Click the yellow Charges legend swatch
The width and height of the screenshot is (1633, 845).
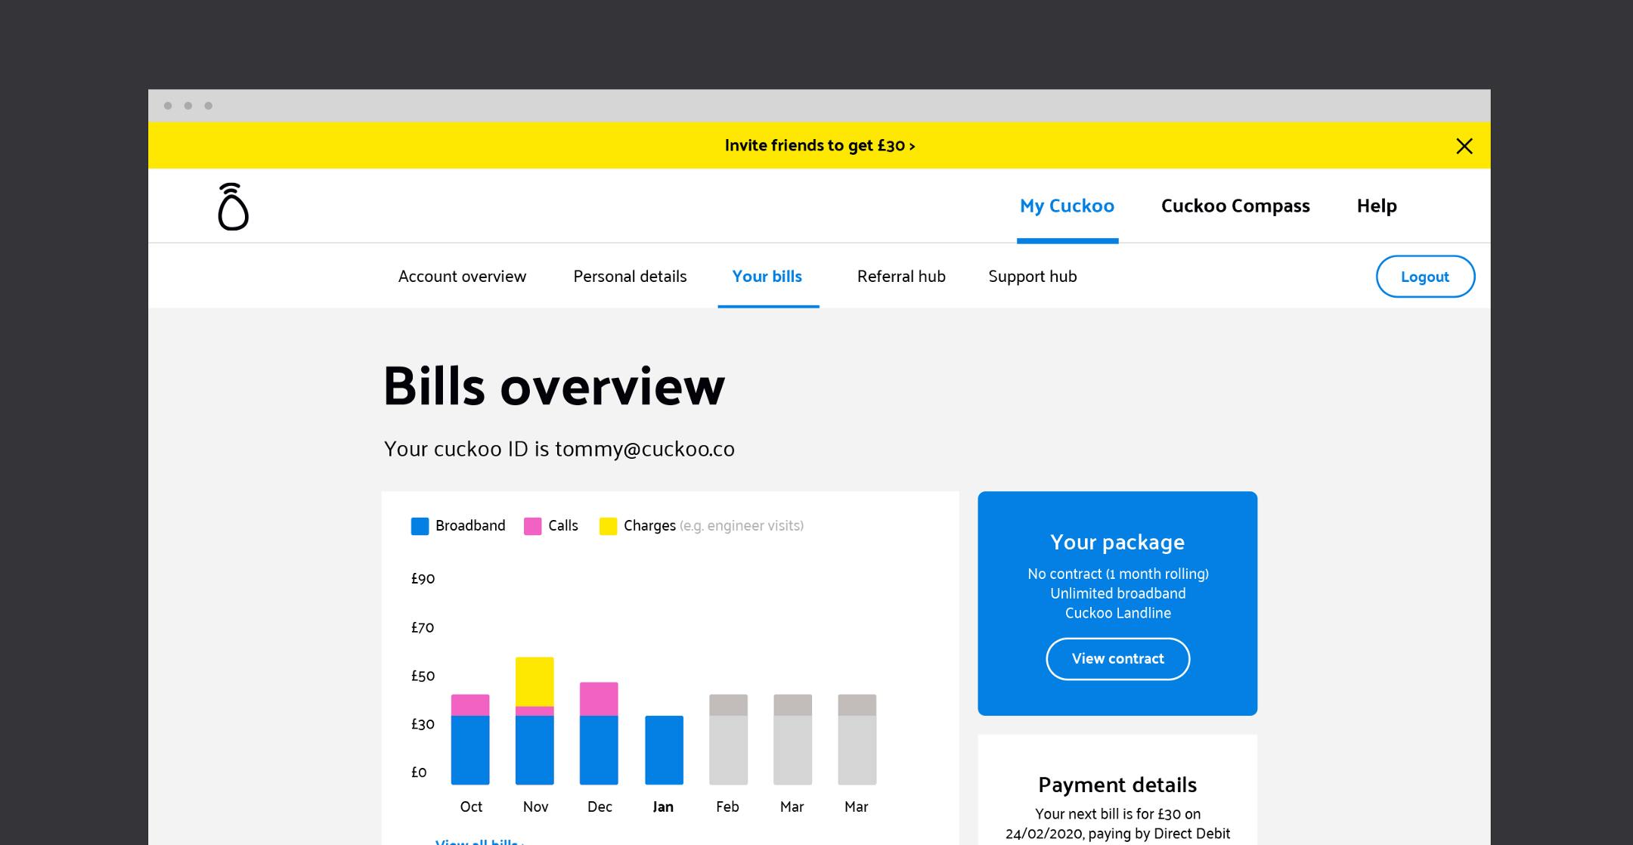[608, 526]
